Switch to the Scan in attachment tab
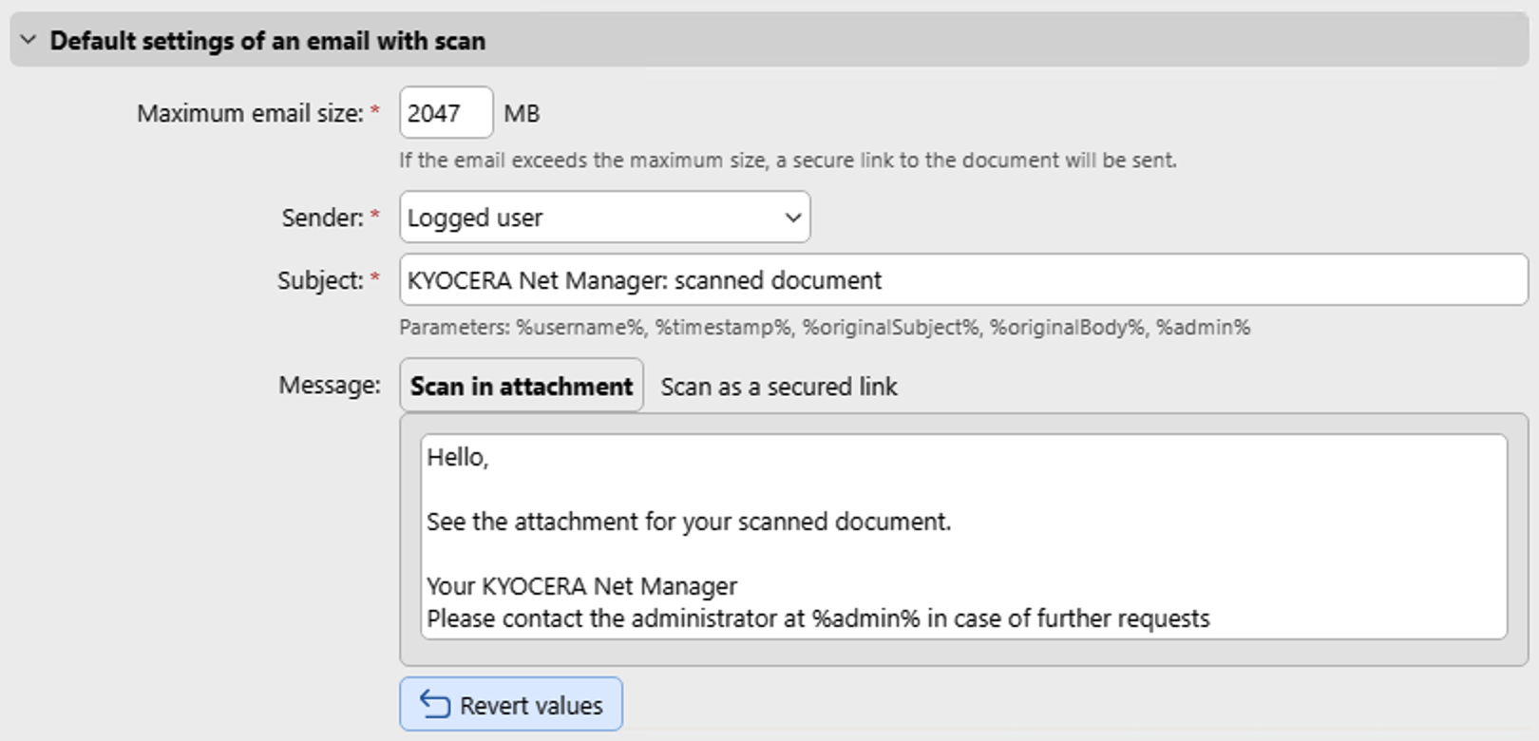This screenshot has height=741, width=1539. pyautogui.click(x=521, y=386)
